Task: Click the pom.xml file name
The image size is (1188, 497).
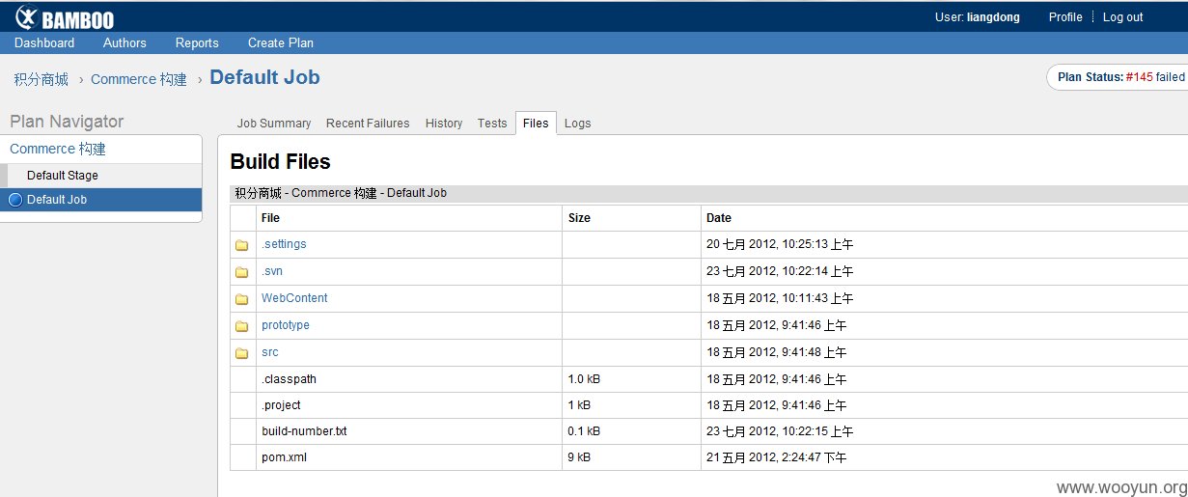Action: [x=284, y=457]
